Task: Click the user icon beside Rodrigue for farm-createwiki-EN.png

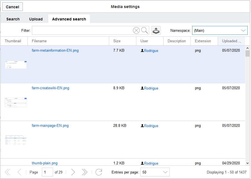Action: tap(142, 88)
